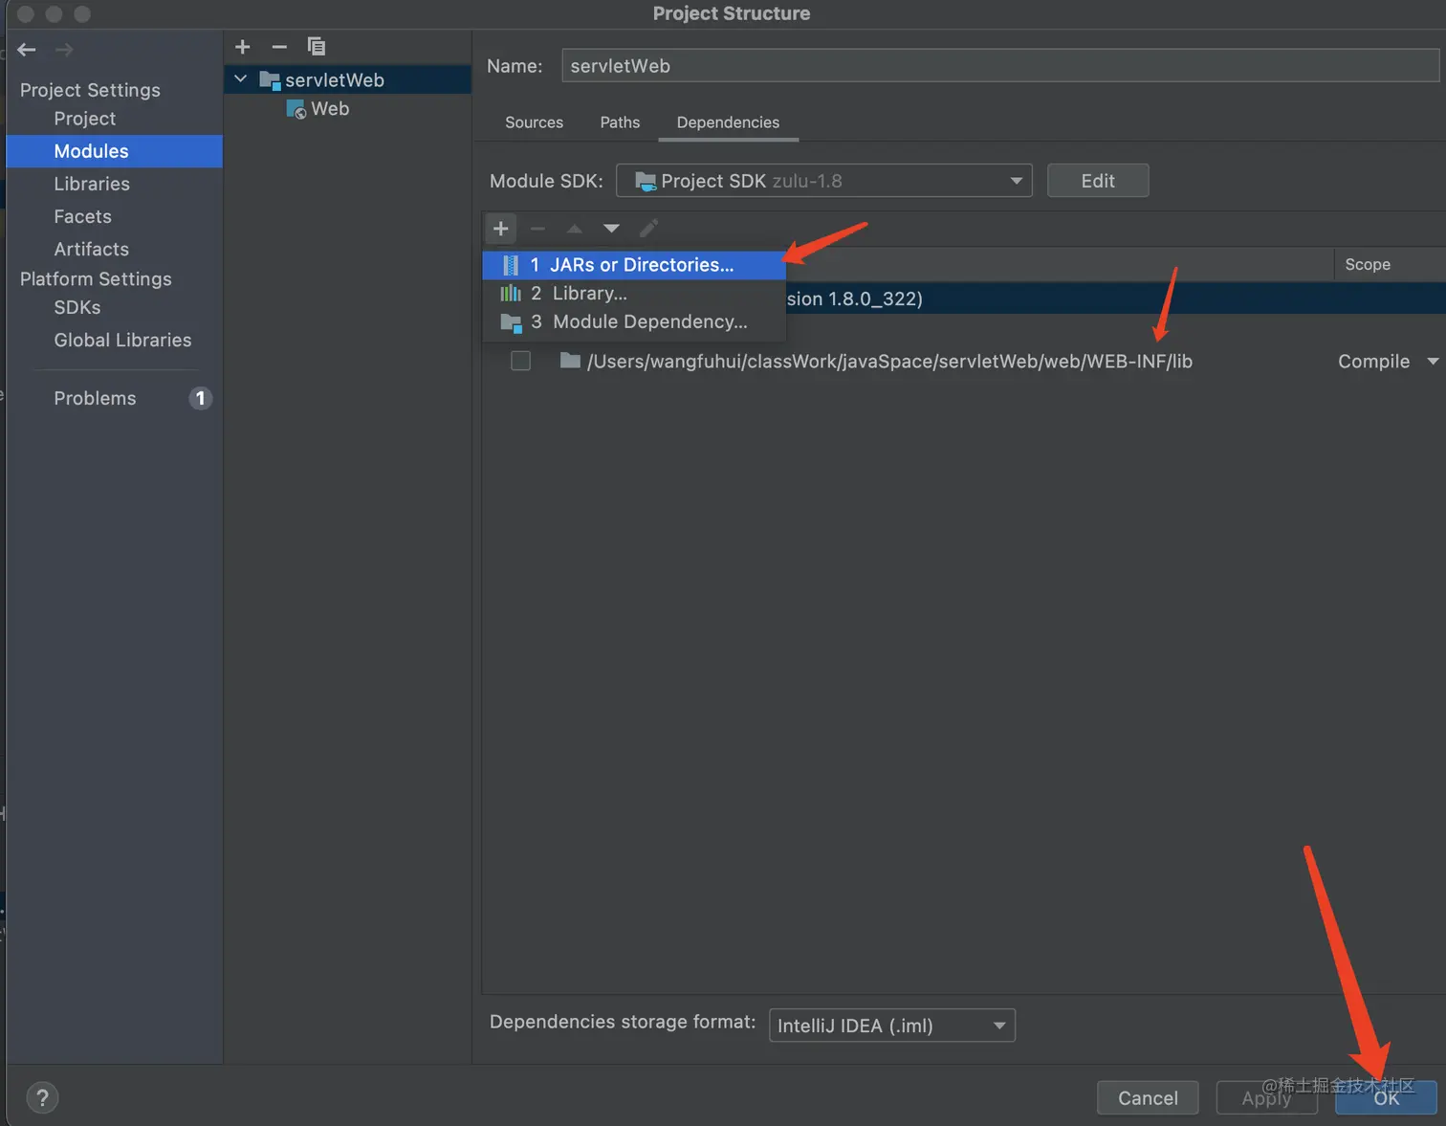Click the module Name input field

pos(1000,66)
